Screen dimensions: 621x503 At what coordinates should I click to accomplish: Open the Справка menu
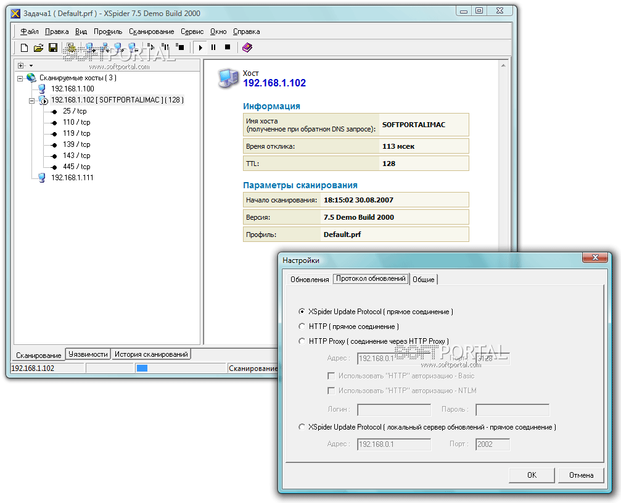point(246,31)
